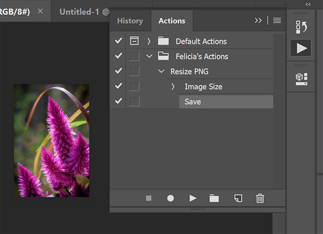This screenshot has width=323, height=234.
Task: Open Actions panel hamburger menu
Action: [277, 20]
